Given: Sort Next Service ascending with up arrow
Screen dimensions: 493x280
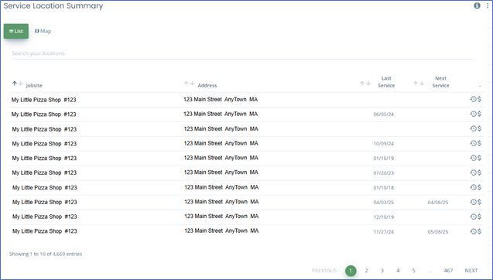Looking at the screenshot, I should coord(416,84).
